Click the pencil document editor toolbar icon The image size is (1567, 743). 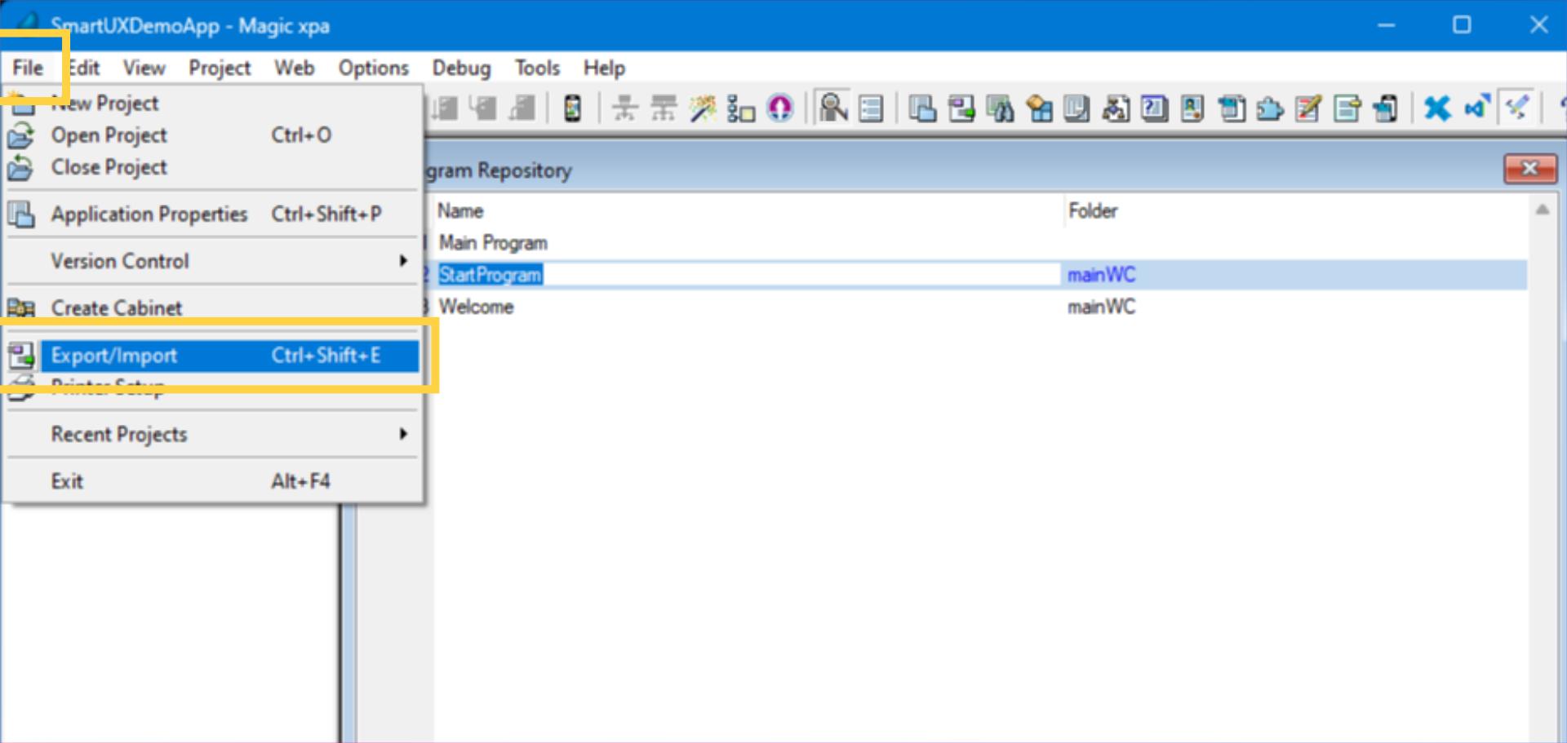pos(1307,108)
